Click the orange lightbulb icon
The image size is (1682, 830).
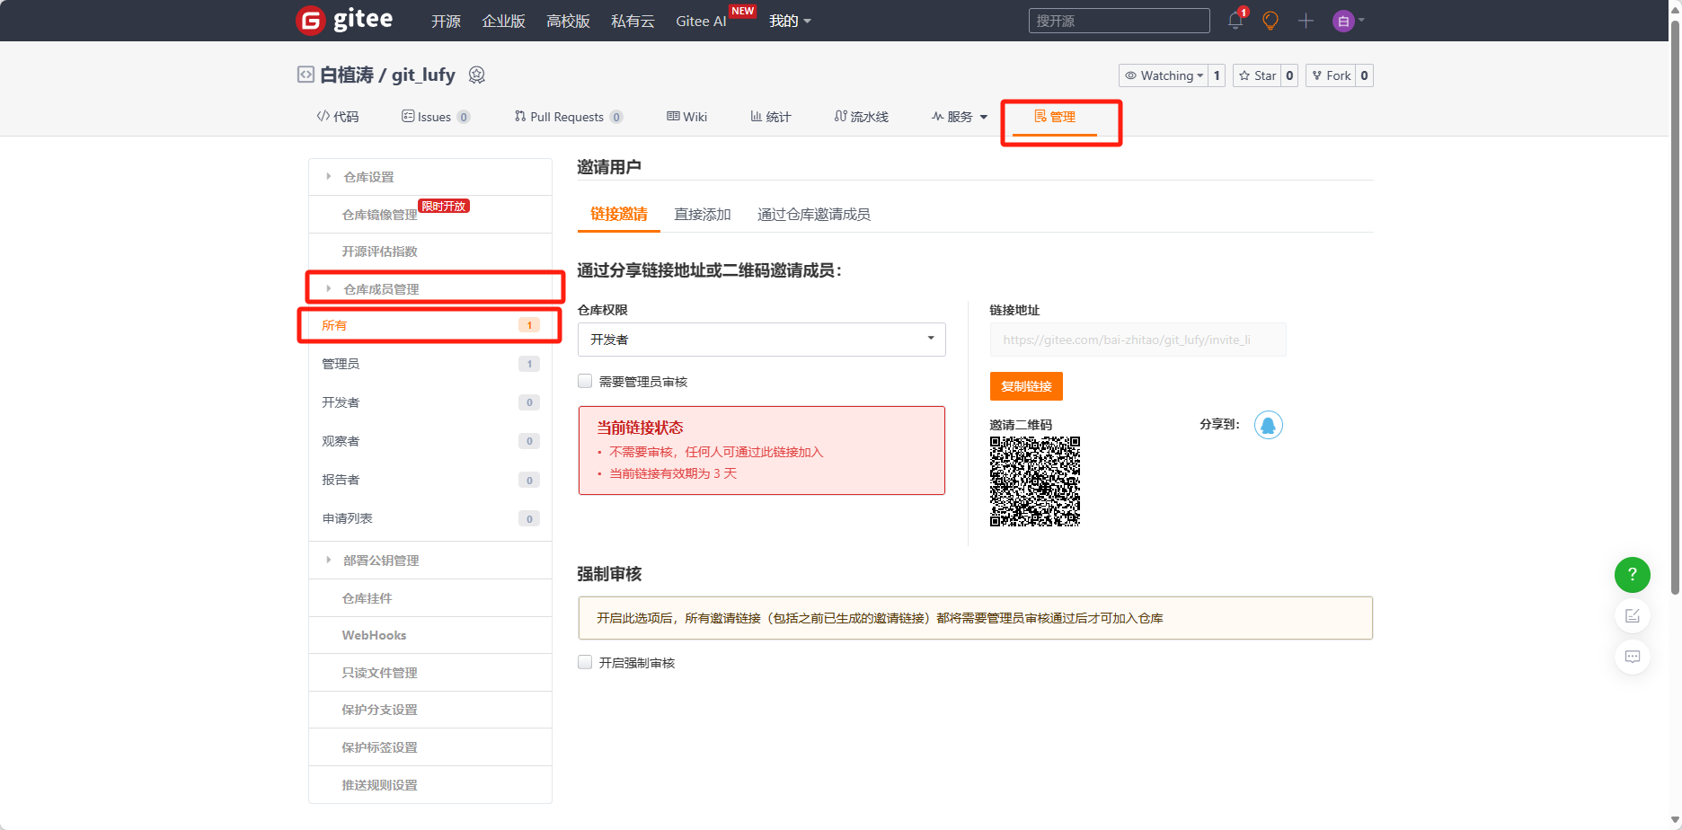[1270, 21]
